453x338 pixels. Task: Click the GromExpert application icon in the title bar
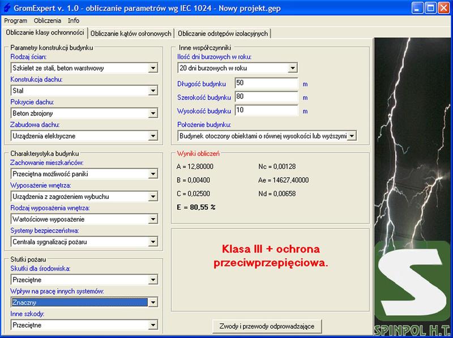point(8,8)
